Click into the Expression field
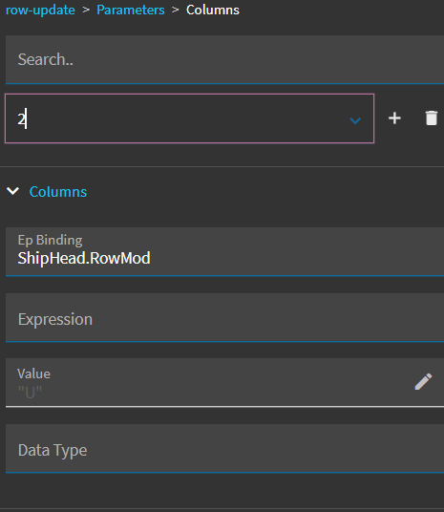Screen dimensions: 444x512 (224, 318)
